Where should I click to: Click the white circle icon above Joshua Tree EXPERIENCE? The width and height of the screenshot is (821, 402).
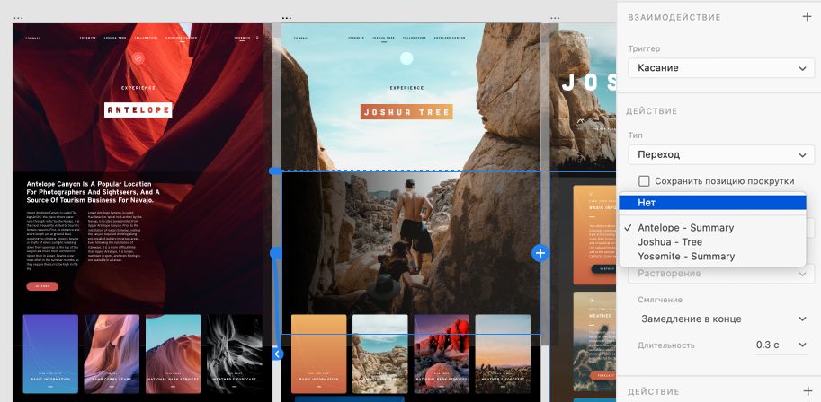click(406, 58)
